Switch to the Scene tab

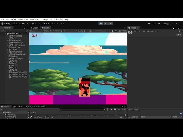click(34, 28)
